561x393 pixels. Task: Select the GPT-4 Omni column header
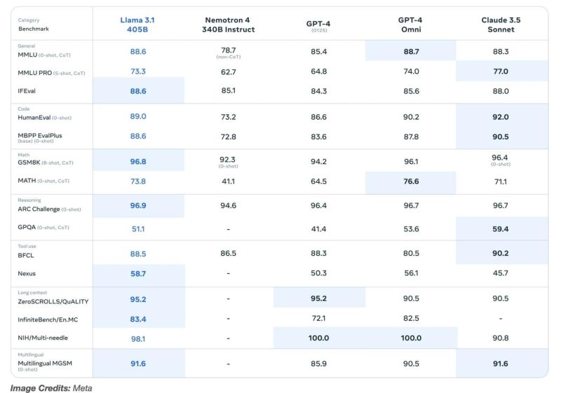coord(410,25)
